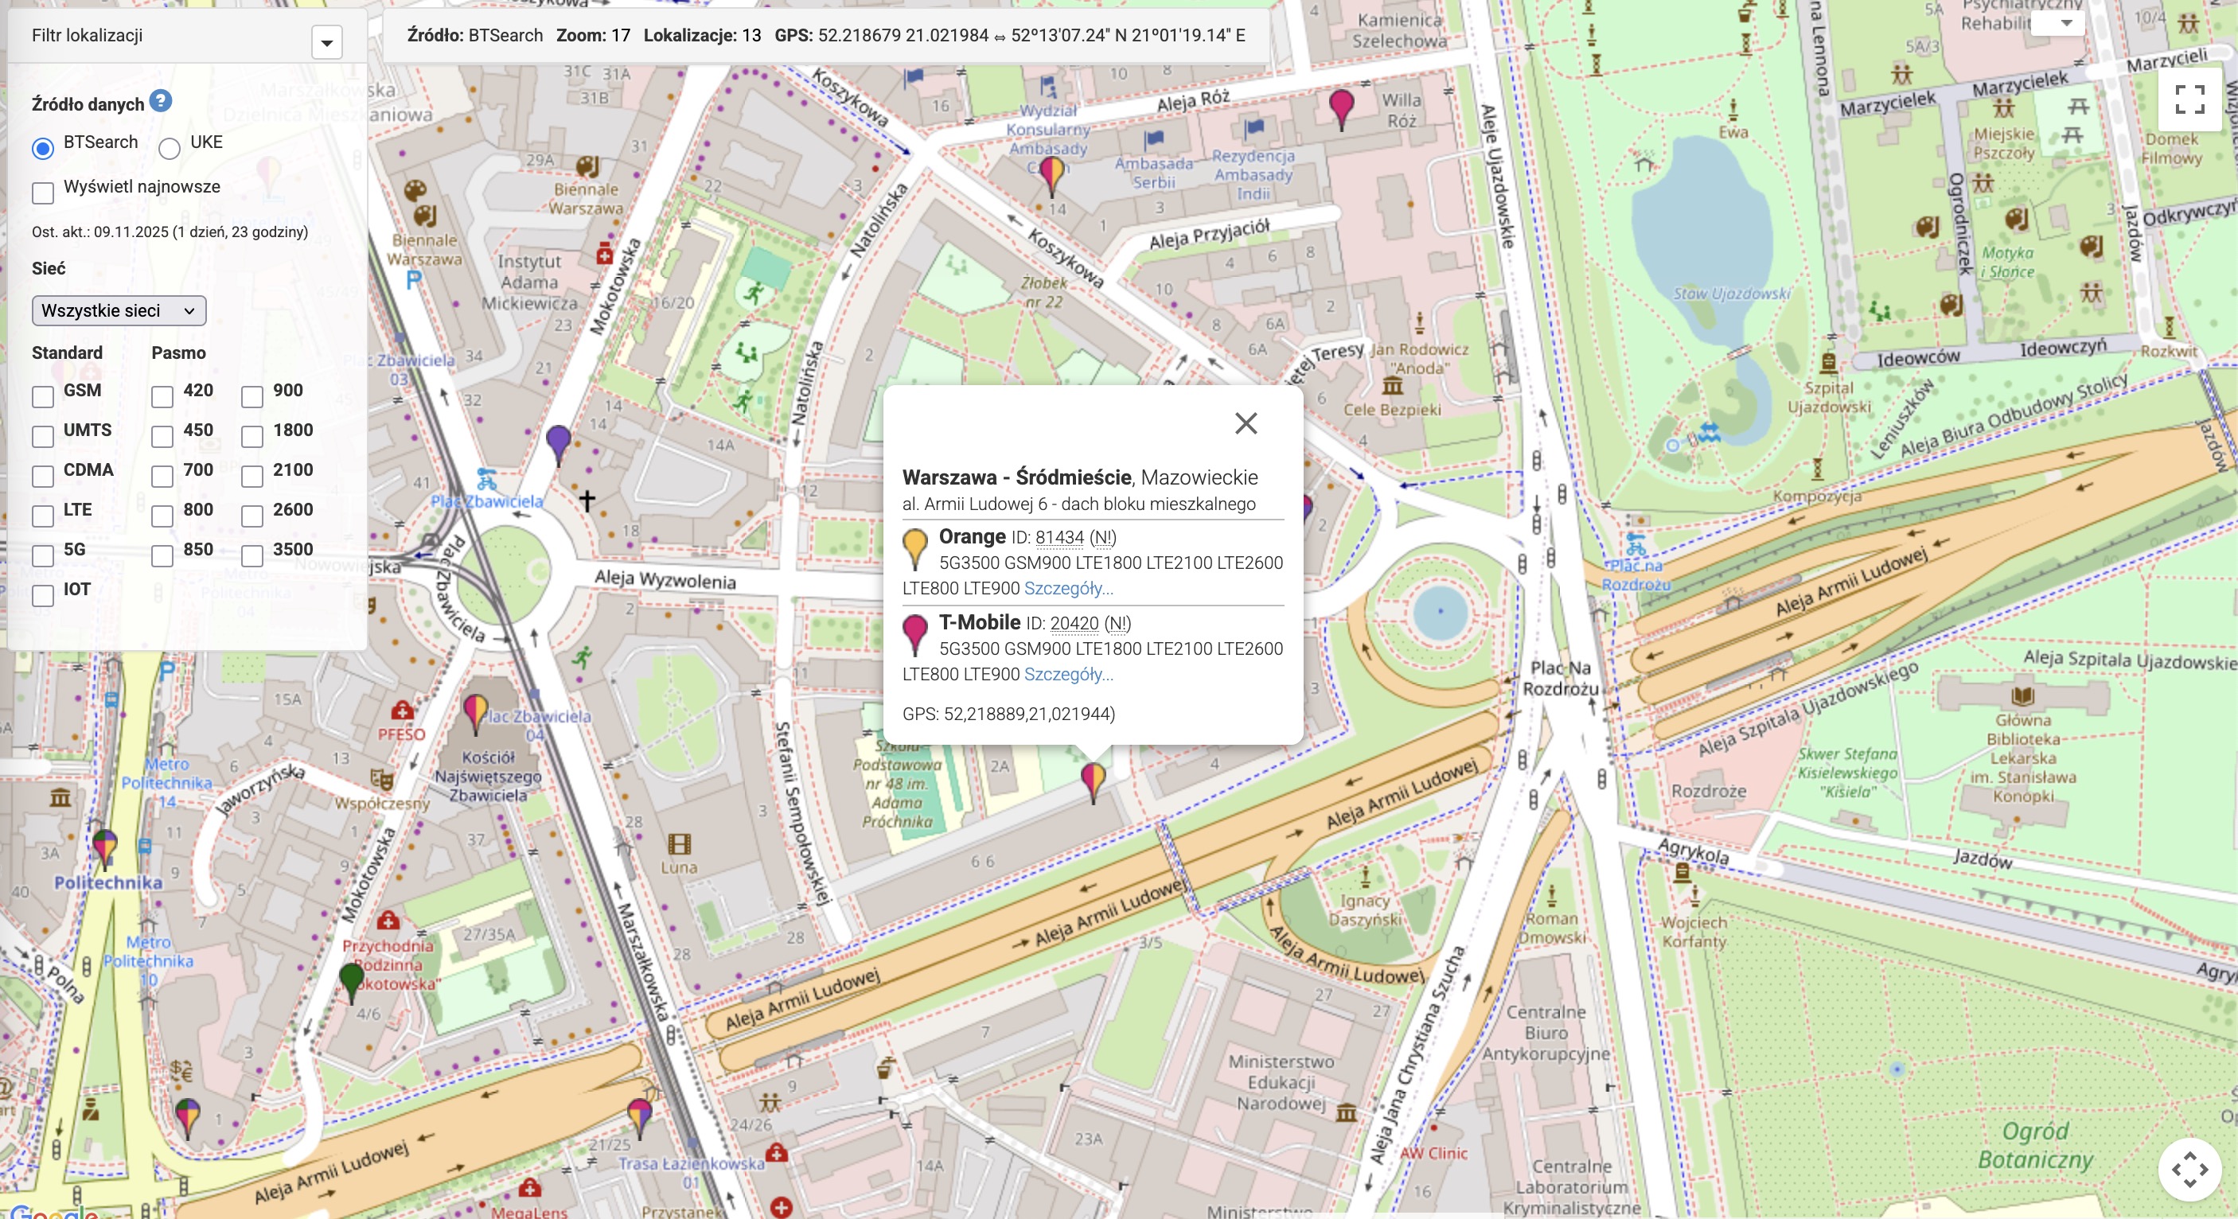Open Orange Szczegóły details link
The height and width of the screenshot is (1219, 2238).
point(1068,588)
